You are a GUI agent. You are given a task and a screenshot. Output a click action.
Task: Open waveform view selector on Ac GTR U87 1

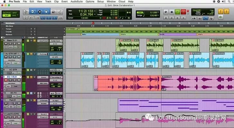pos(12,60)
